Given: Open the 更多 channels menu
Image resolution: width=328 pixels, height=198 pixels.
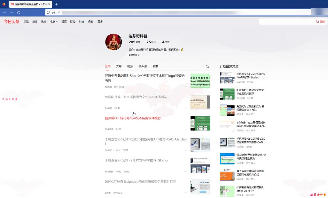Looking at the screenshot, I should 100,21.
